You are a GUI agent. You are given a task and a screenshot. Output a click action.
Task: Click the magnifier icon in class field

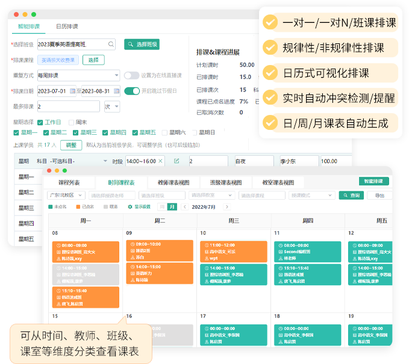[x=111, y=44]
